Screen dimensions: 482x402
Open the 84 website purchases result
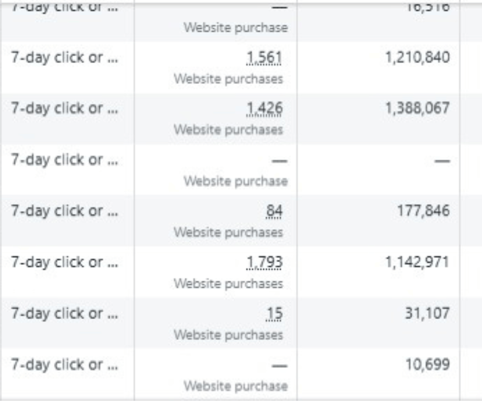[274, 211]
